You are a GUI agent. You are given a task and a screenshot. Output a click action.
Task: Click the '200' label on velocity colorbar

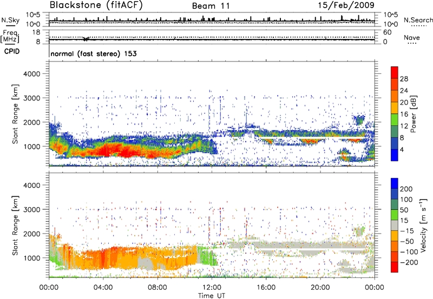[x=406, y=189]
